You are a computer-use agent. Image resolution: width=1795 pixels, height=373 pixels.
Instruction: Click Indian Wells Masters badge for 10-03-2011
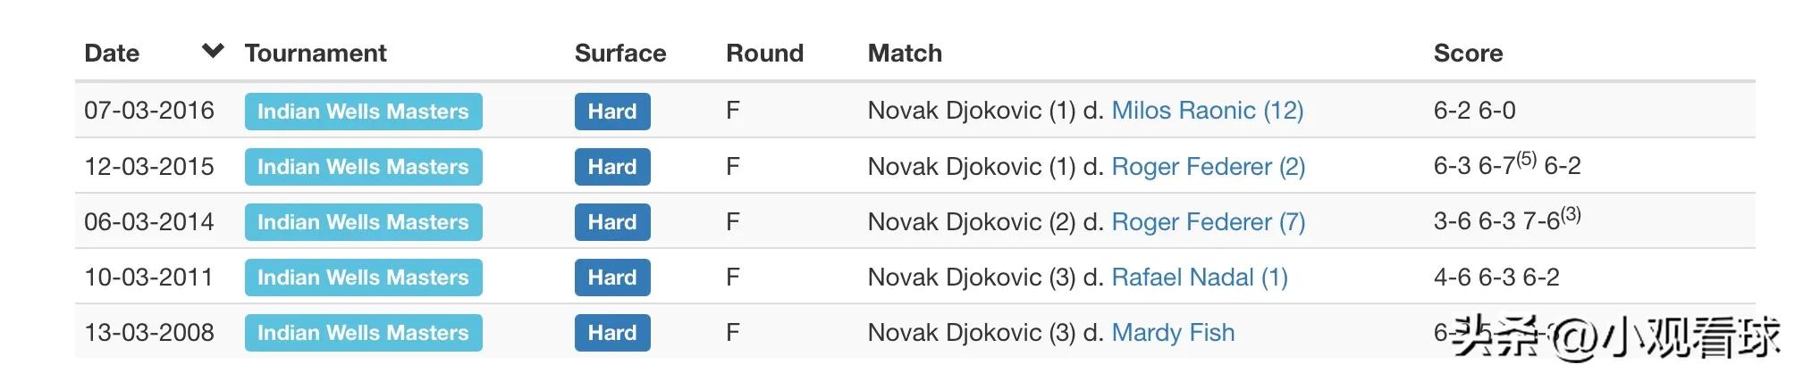[x=363, y=278]
